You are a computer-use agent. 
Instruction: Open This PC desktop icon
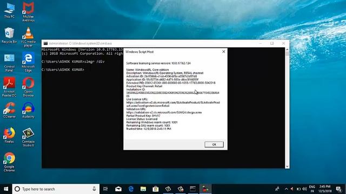(x=9, y=10)
